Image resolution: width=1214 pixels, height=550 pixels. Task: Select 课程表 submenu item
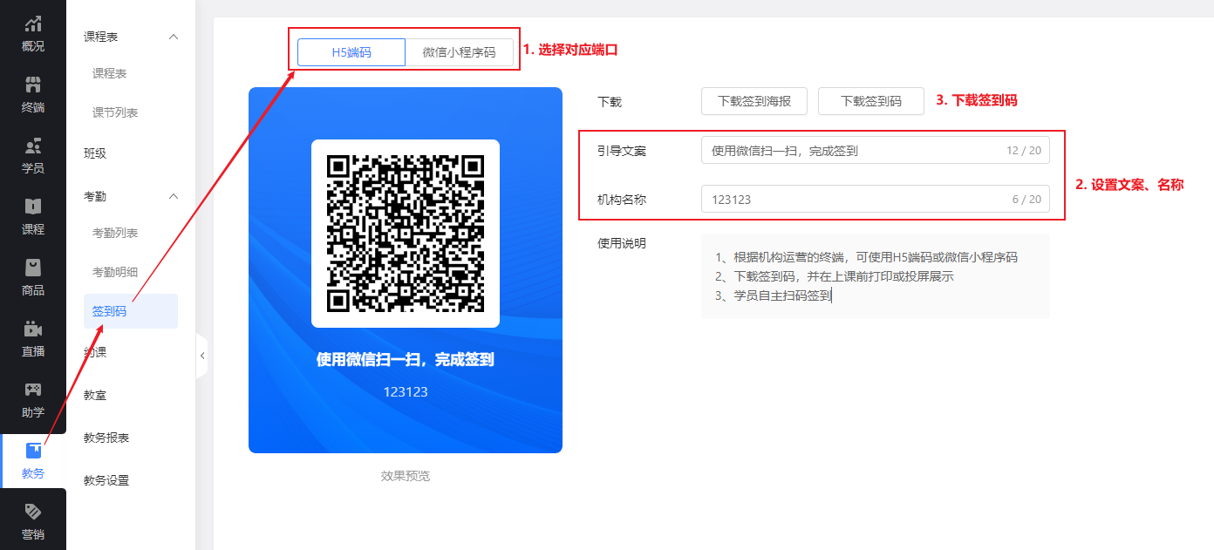tap(110, 74)
